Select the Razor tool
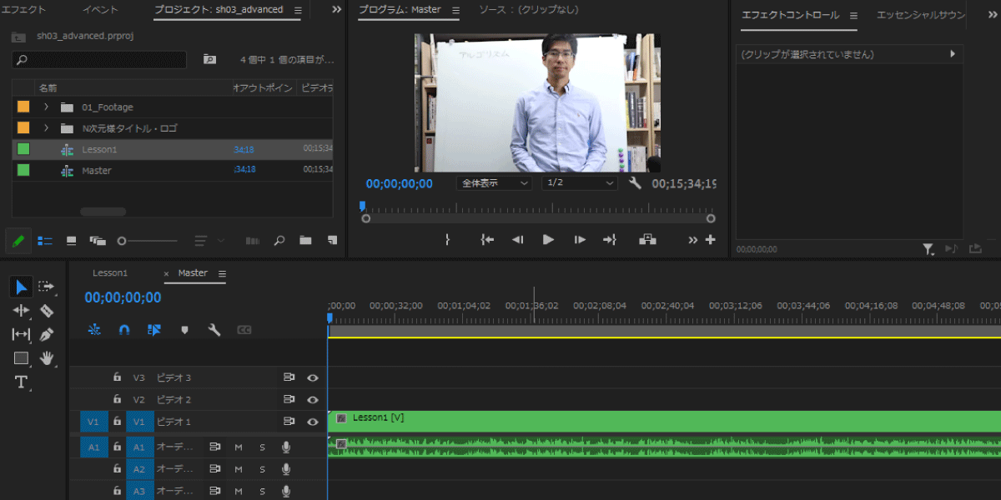1001x500 pixels. (x=47, y=311)
